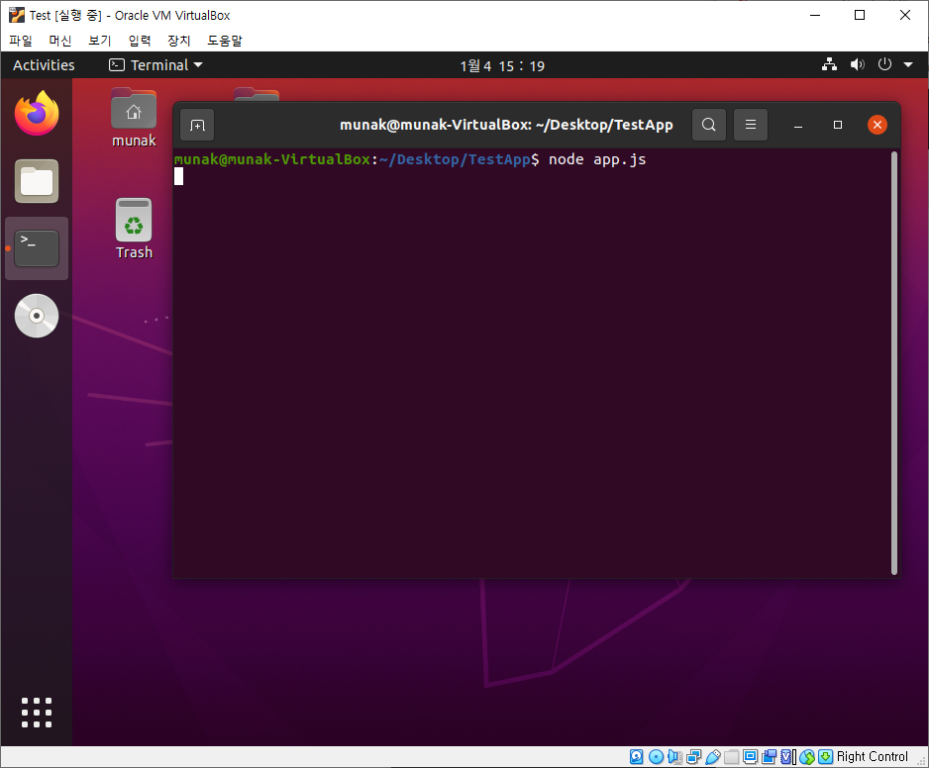Click the Right Control host key label
The image size is (929, 768).
[x=873, y=757]
